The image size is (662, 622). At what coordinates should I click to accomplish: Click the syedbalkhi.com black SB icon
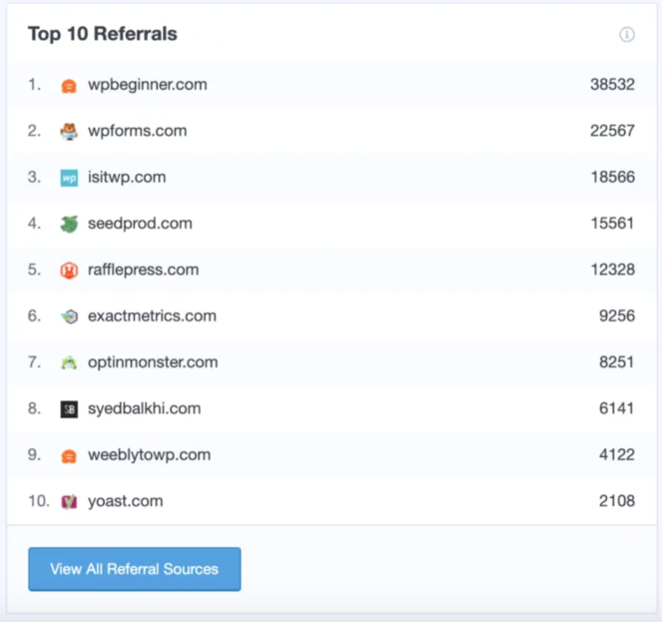click(x=69, y=409)
